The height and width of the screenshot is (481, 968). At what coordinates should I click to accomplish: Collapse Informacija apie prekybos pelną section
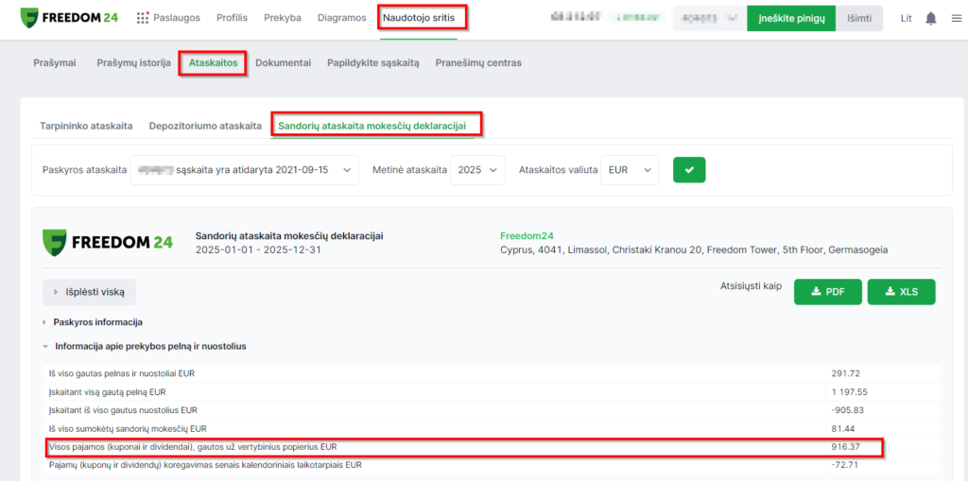150,346
